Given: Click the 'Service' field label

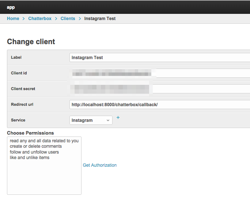Looking at the screenshot, I should [x=18, y=120].
